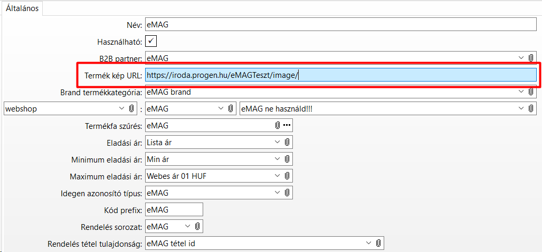Open the Általános tab
This screenshot has height=252, width=542.
[22, 8]
